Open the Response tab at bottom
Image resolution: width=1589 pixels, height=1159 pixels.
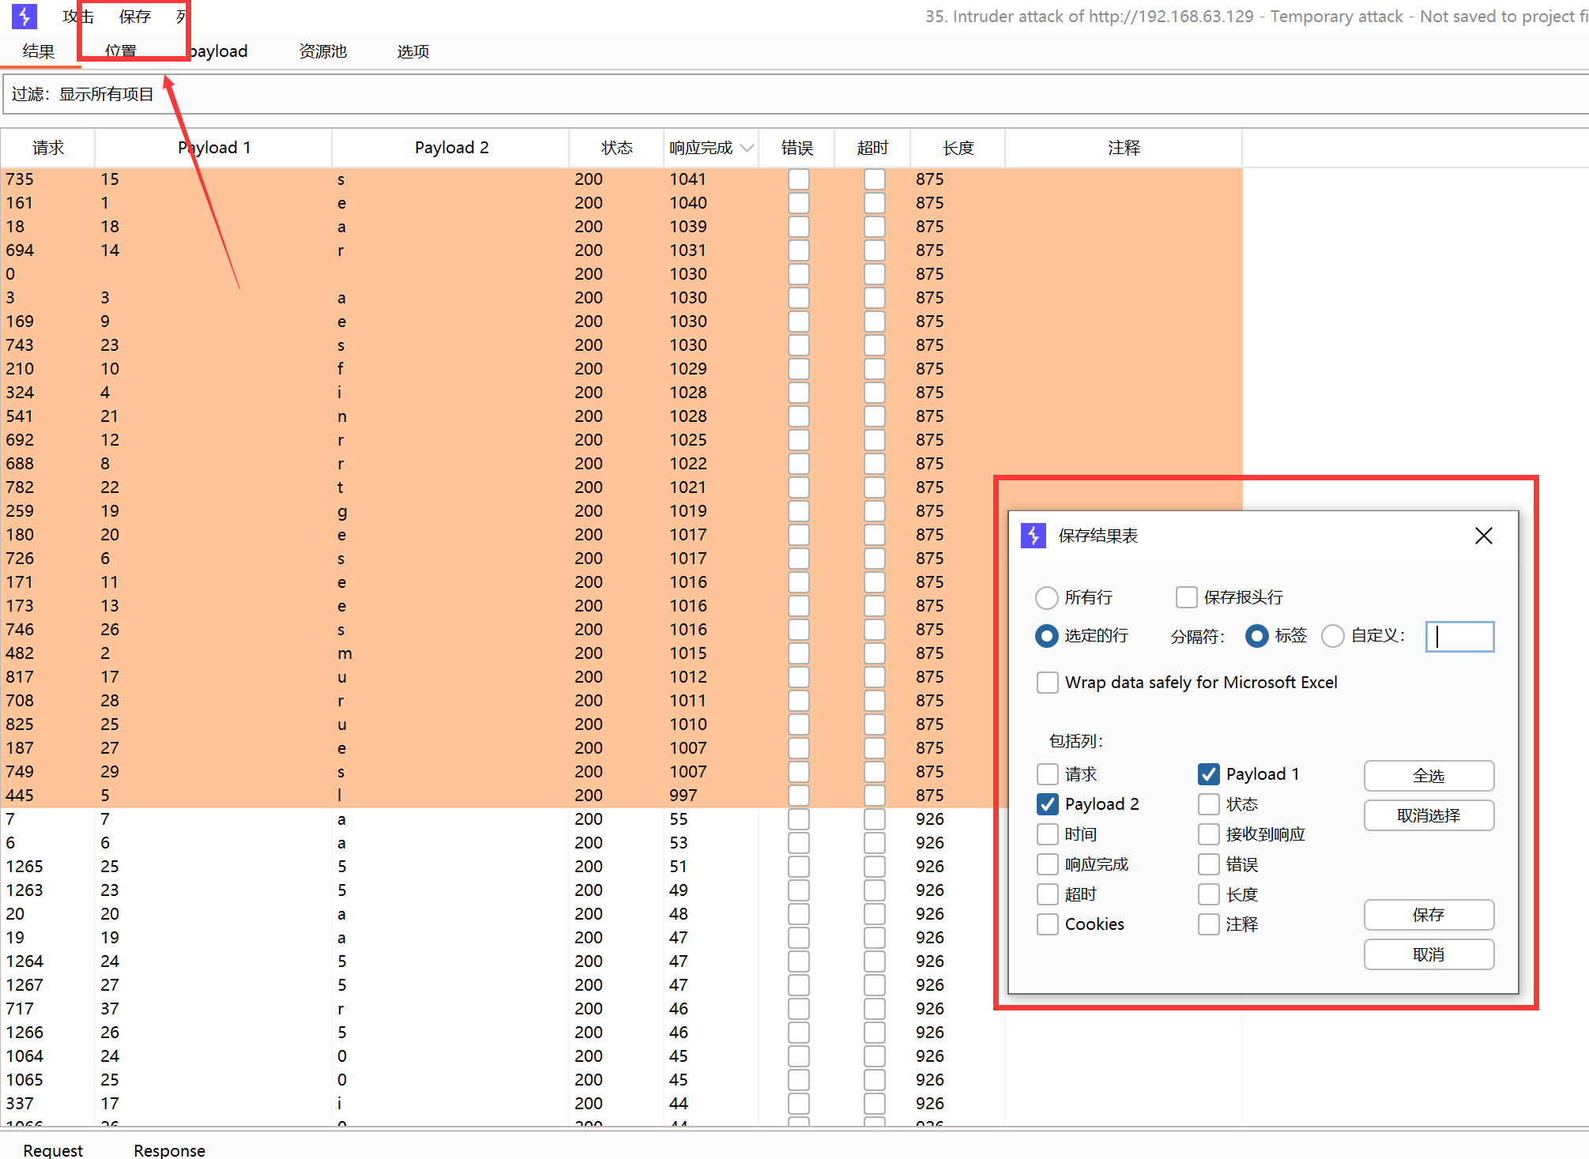pos(169,1150)
